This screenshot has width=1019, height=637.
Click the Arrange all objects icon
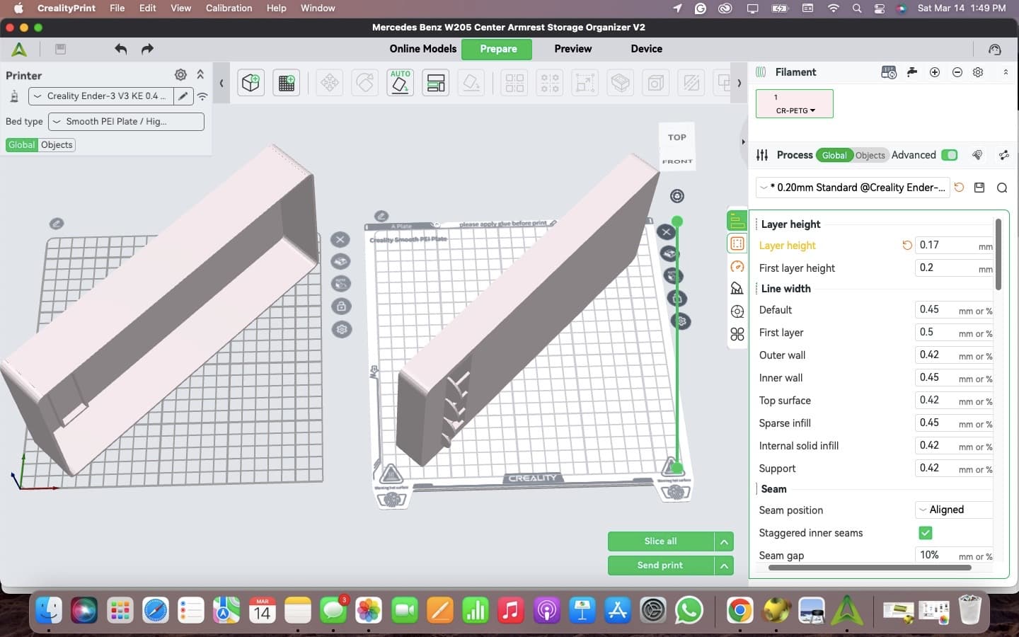(x=436, y=83)
